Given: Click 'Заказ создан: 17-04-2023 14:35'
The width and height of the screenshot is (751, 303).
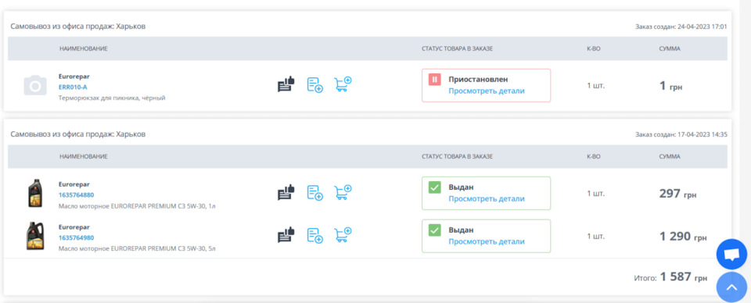Looking at the screenshot, I should (681, 135).
